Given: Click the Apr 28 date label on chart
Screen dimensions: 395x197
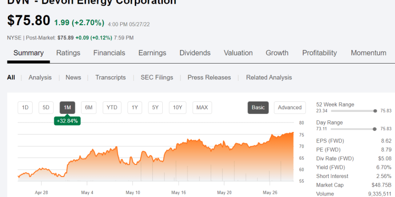Looking at the screenshot, I should (41, 193).
